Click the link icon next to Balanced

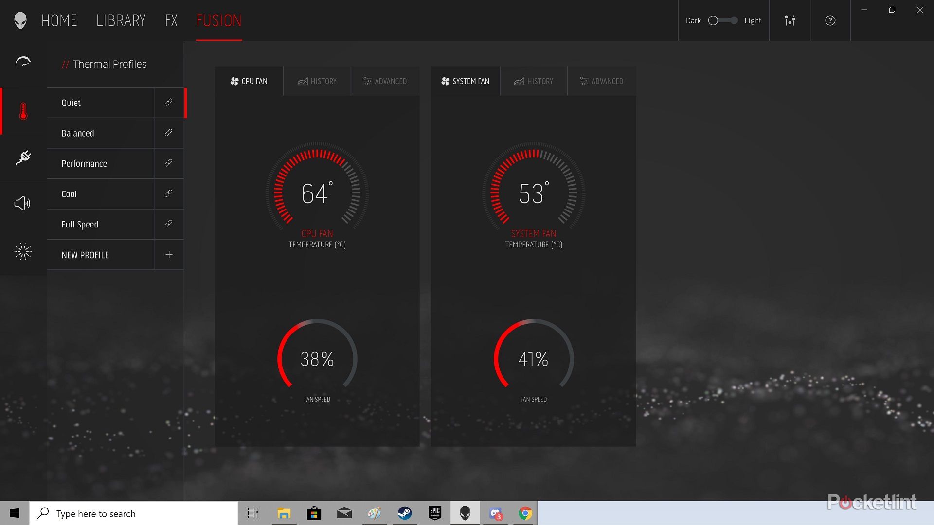click(x=168, y=133)
